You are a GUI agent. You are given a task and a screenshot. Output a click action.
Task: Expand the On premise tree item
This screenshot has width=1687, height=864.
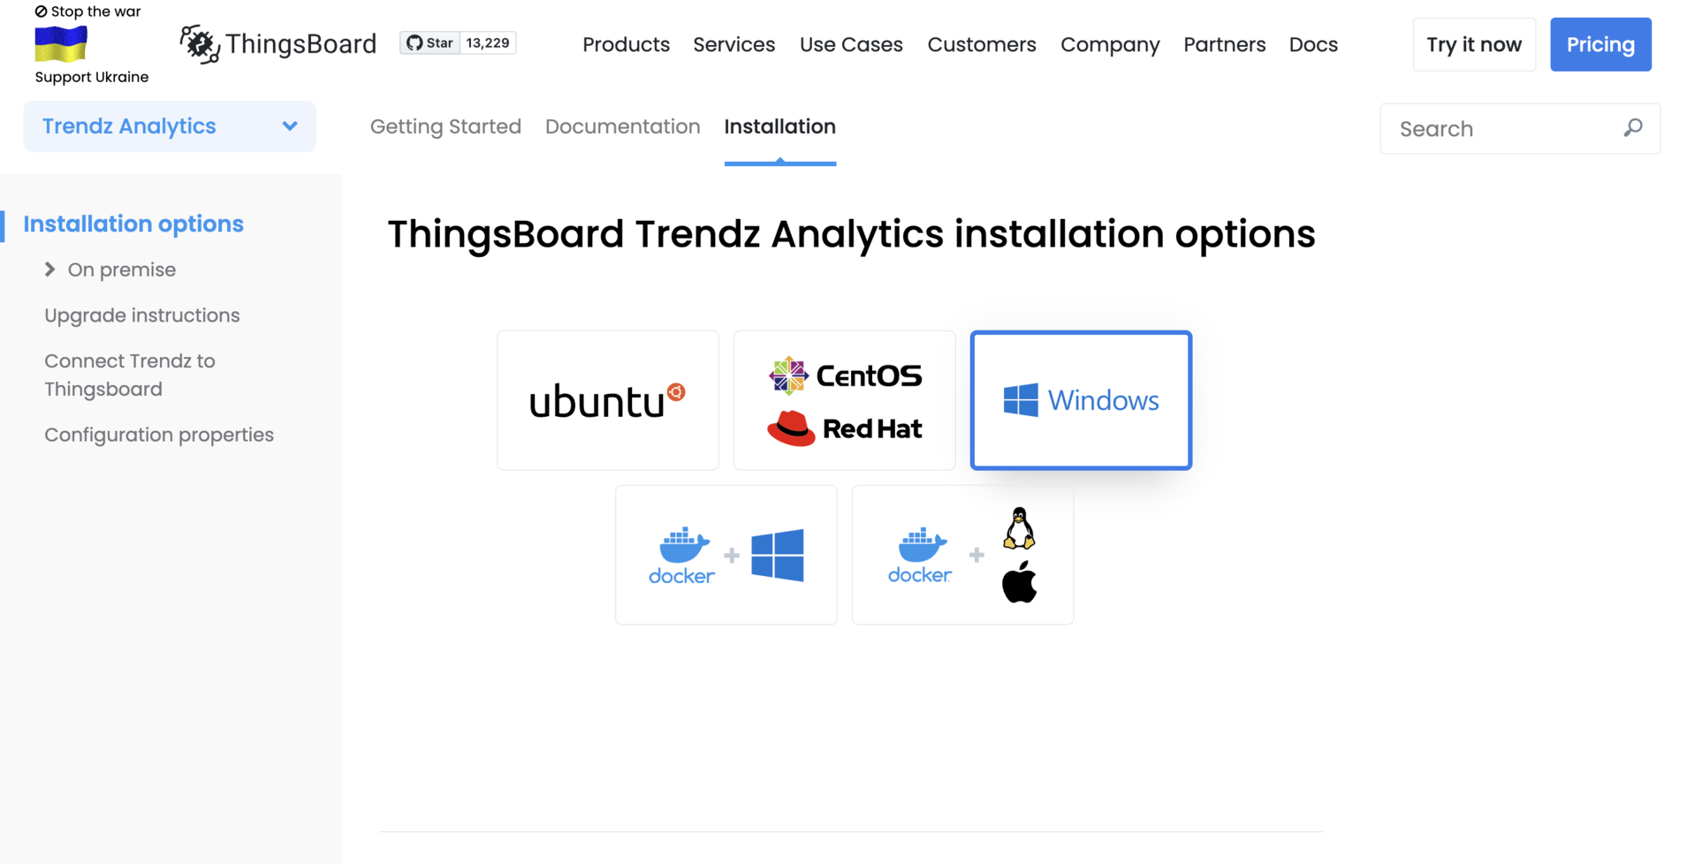point(50,269)
